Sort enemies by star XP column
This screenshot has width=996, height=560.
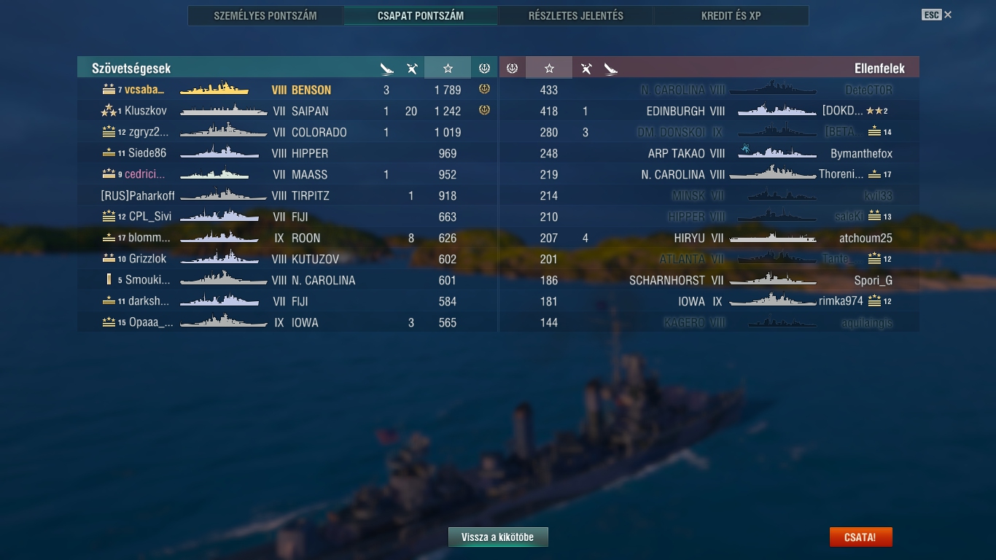click(x=549, y=68)
